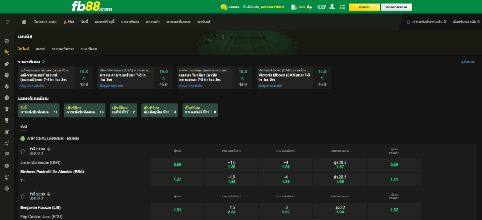
Task: Switch to the แมทช์ tab under เทนนิส
Action: tap(40, 49)
